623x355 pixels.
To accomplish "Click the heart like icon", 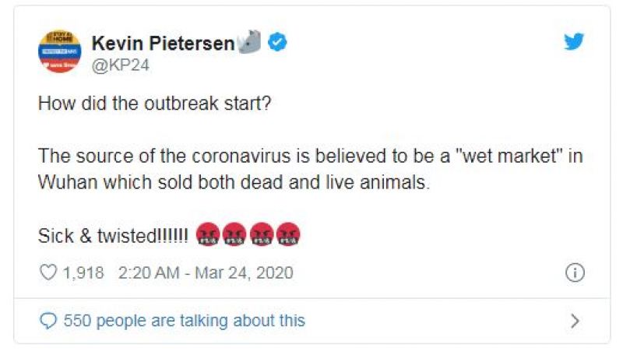I will click(48, 272).
